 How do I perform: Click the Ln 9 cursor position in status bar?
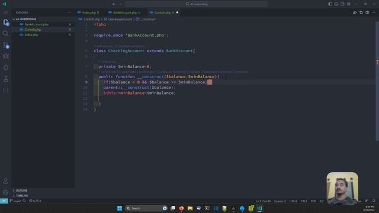(263, 201)
